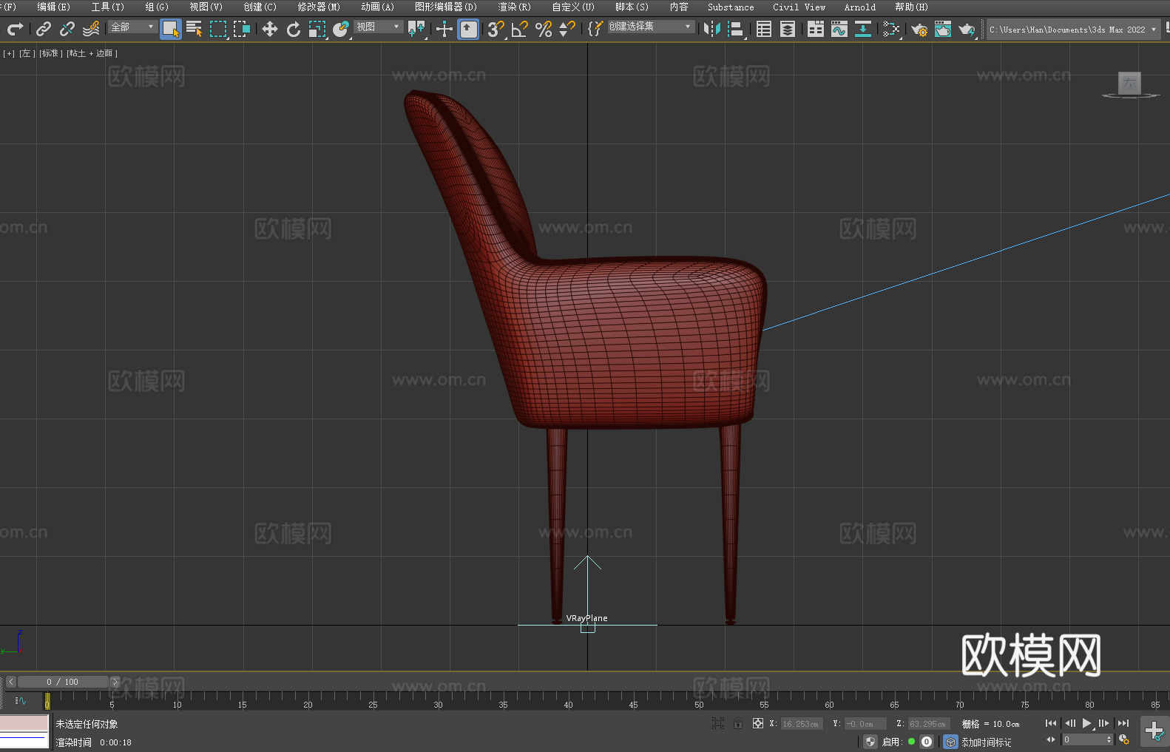The height and width of the screenshot is (752, 1170).
Task: Open the 创建选择集 dropdown
Action: (651, 27)
